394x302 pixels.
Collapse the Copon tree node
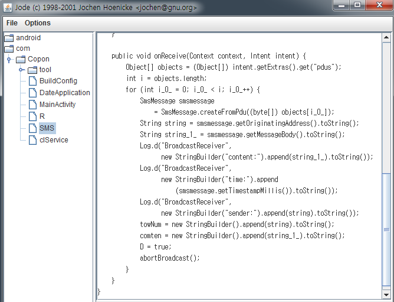pyautogui.click(x=9, y=60)
